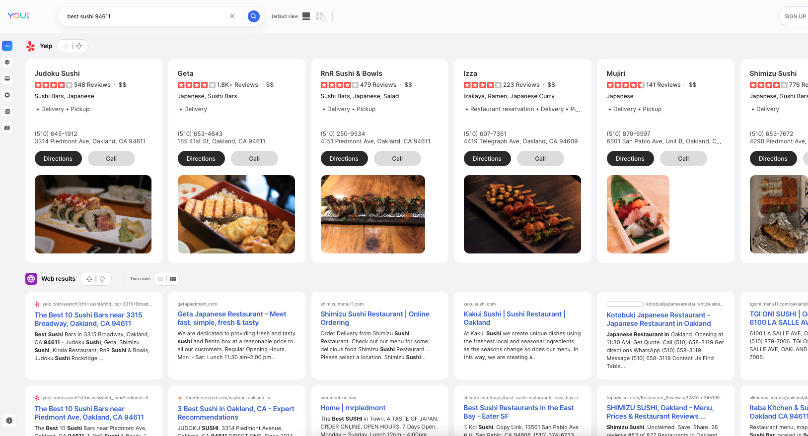The image size is (808, 436).
Task: Get Directions to Mujiri
Action: 630,159
